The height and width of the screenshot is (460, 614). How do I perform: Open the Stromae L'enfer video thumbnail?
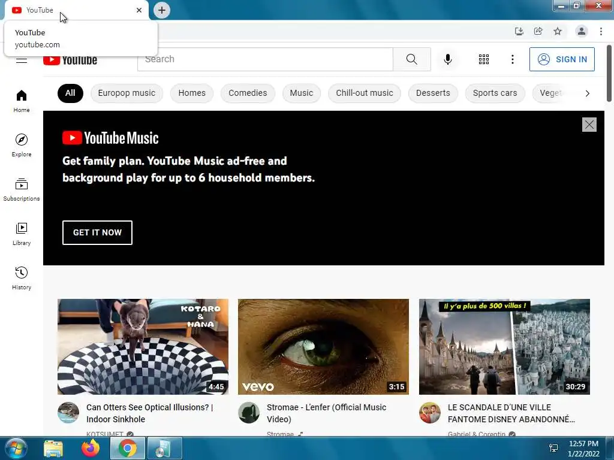(x=323, y=347)
